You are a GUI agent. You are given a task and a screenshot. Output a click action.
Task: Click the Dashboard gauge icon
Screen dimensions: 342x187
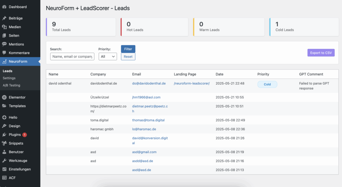point(4,7)
